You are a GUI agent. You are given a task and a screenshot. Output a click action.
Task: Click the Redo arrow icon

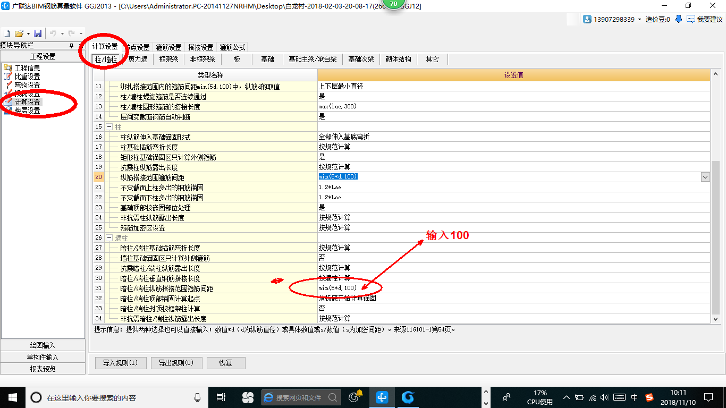pyautogui.click(x=71, y=33)
